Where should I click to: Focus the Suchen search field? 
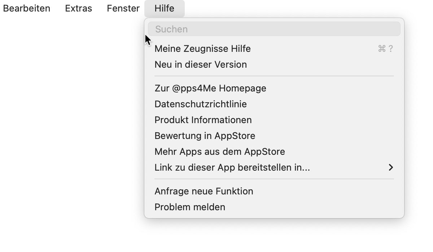(274, 29)
